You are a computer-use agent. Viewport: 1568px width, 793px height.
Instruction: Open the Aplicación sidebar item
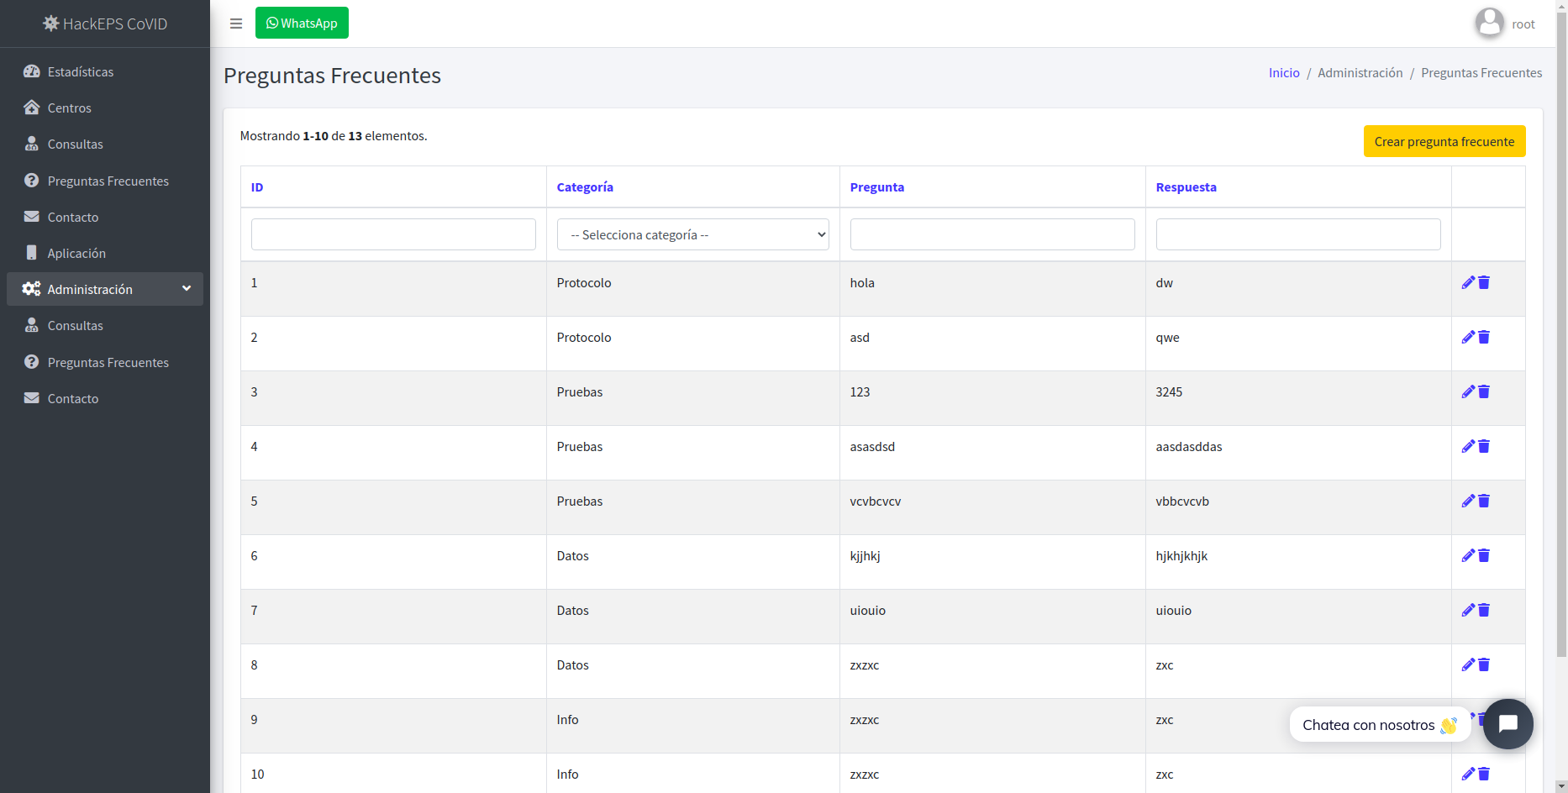pyautogui.click(x=76, y=254)
